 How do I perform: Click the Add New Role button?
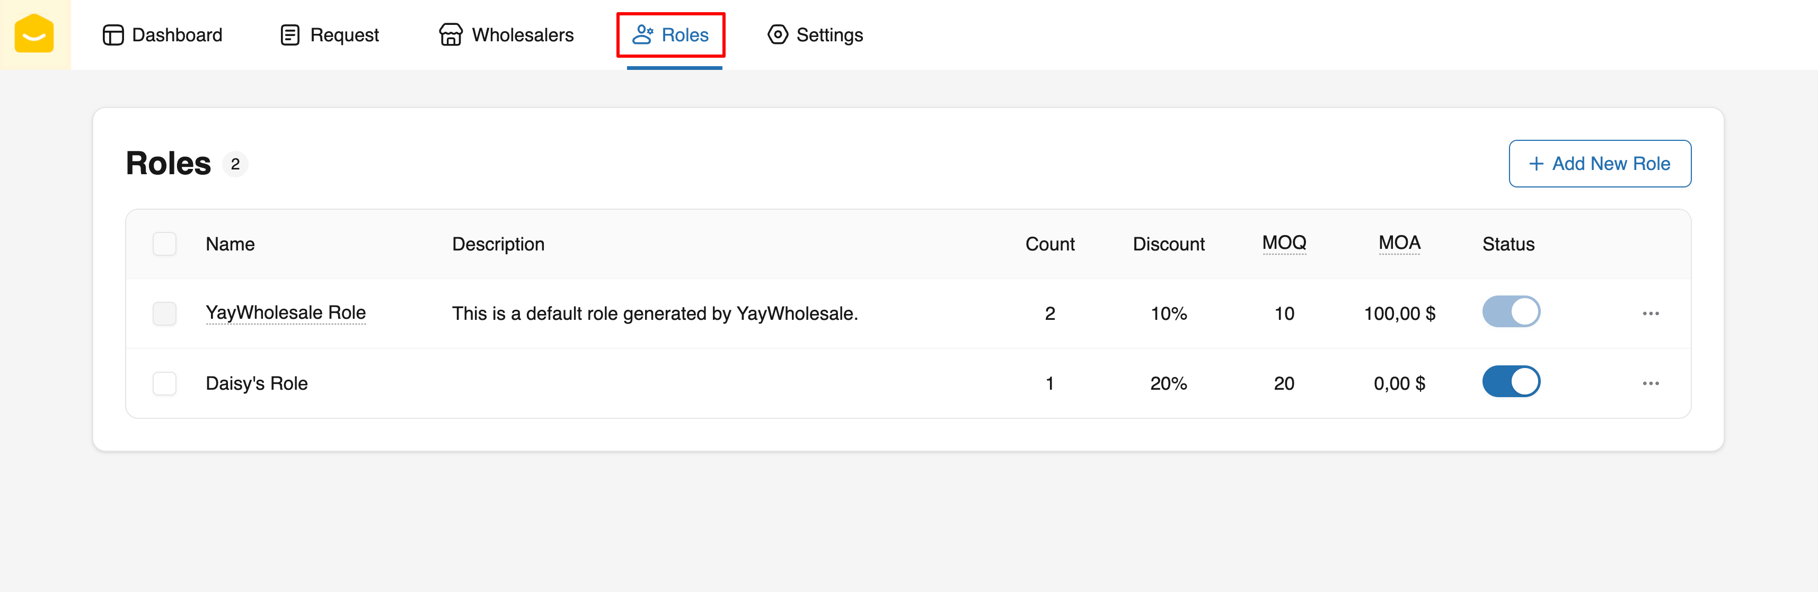(x=1599, y=164)
